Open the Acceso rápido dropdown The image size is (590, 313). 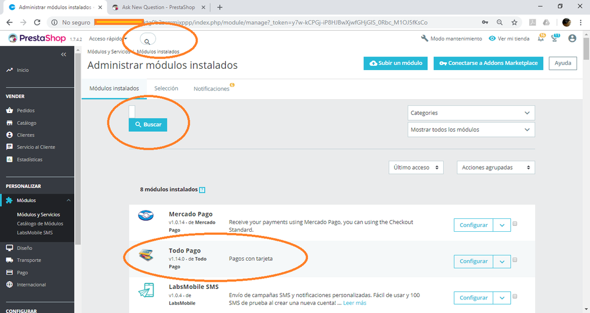(x=108, y=39)
